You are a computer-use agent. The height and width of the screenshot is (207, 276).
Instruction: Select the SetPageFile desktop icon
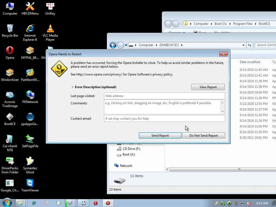pyautogui.click(x=30, y=141)
